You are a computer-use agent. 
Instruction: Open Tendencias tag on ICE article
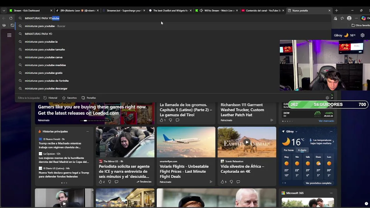pyautogui.click(x=144, y=182)
